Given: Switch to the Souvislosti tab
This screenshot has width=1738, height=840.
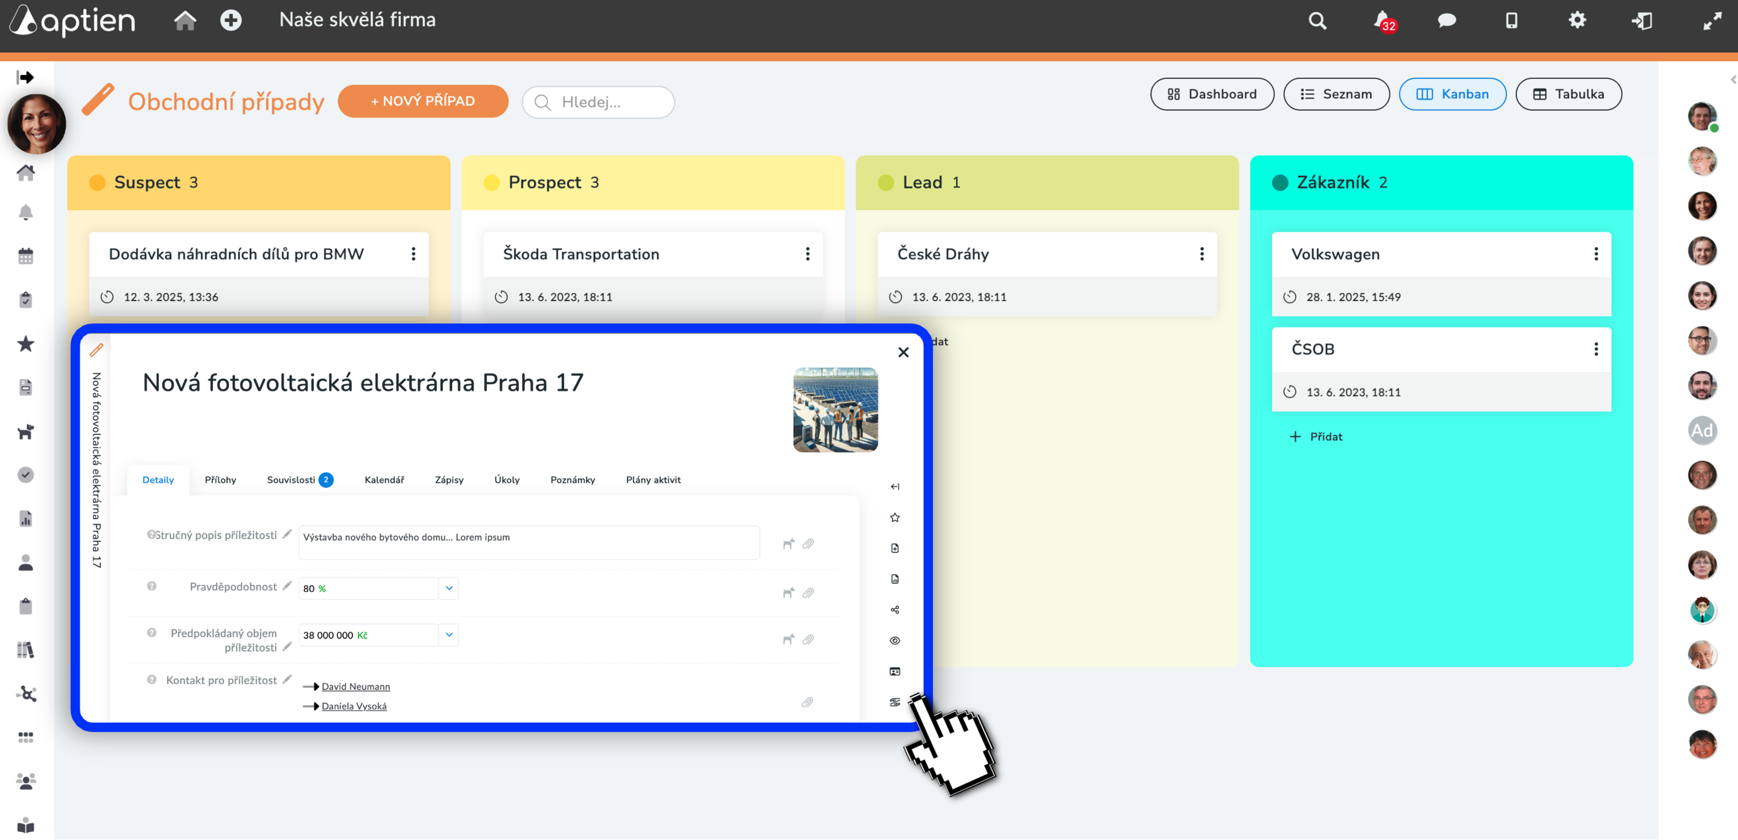Looking at the screenshot, I should [299, 480].
